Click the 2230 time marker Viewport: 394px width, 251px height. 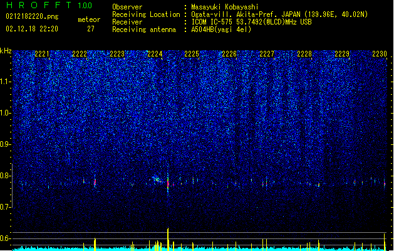[x=380, y=54]
